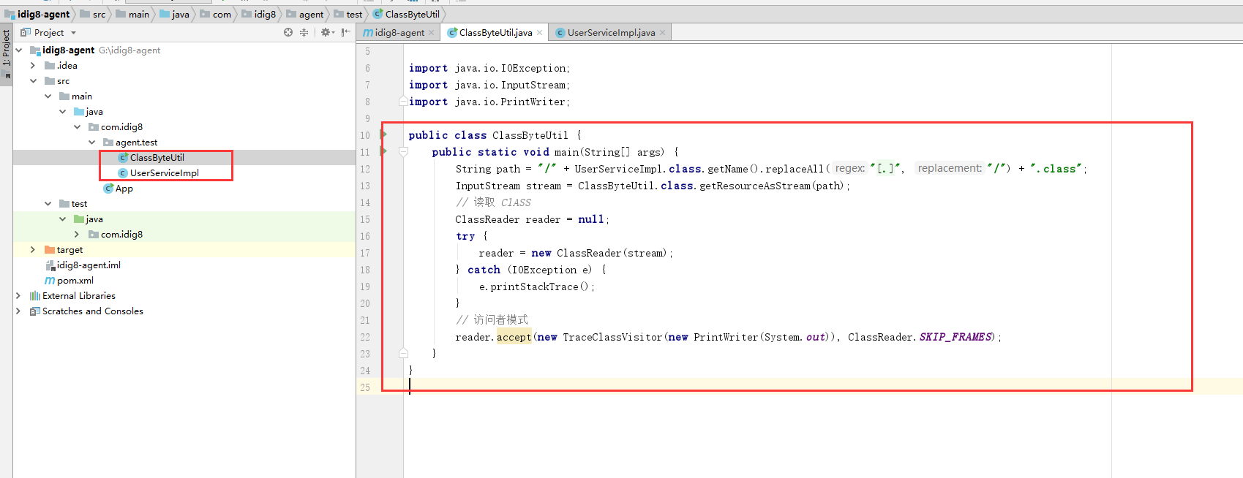The height and width of the screenshot is (478, 1243).
Task: Select pom.xml in the project tree
Action: [75, 281]
